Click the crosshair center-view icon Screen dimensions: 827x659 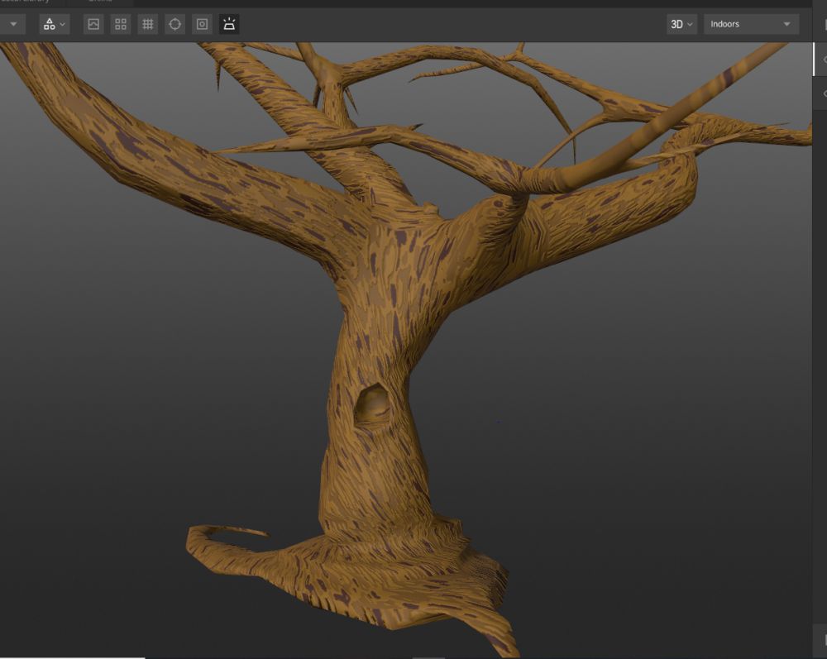point(175,24)
